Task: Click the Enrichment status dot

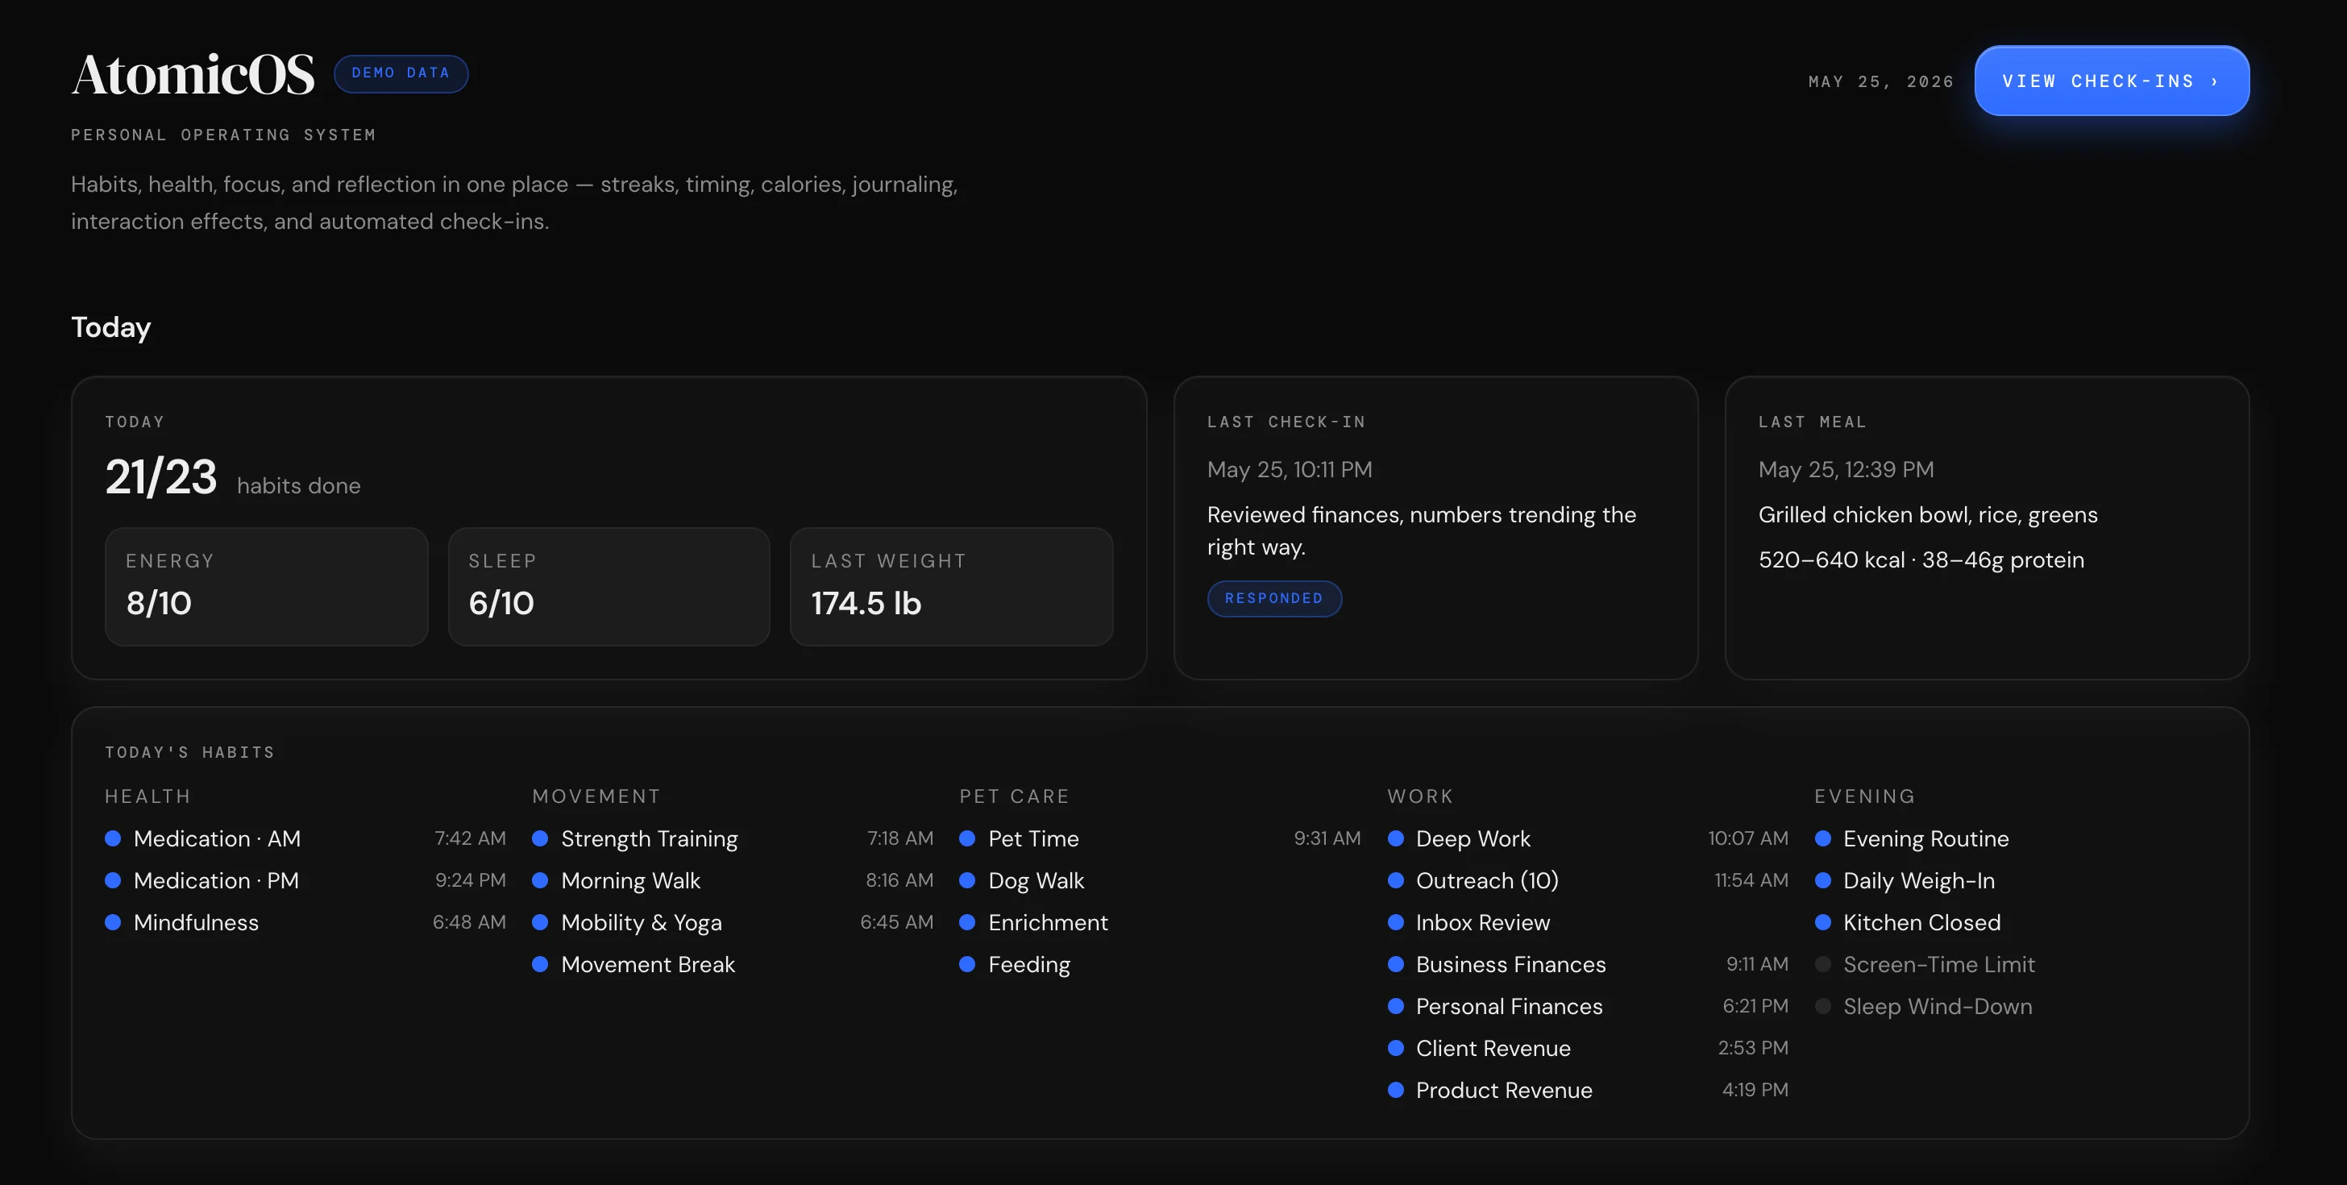Action: click(x=968, y=922)
